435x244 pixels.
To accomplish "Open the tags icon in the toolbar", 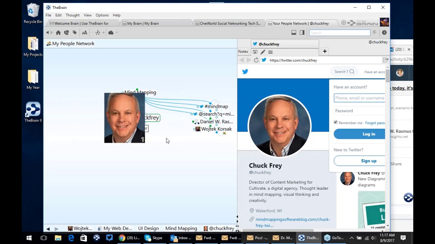I will pyautogui.click(x=75, y=33).
